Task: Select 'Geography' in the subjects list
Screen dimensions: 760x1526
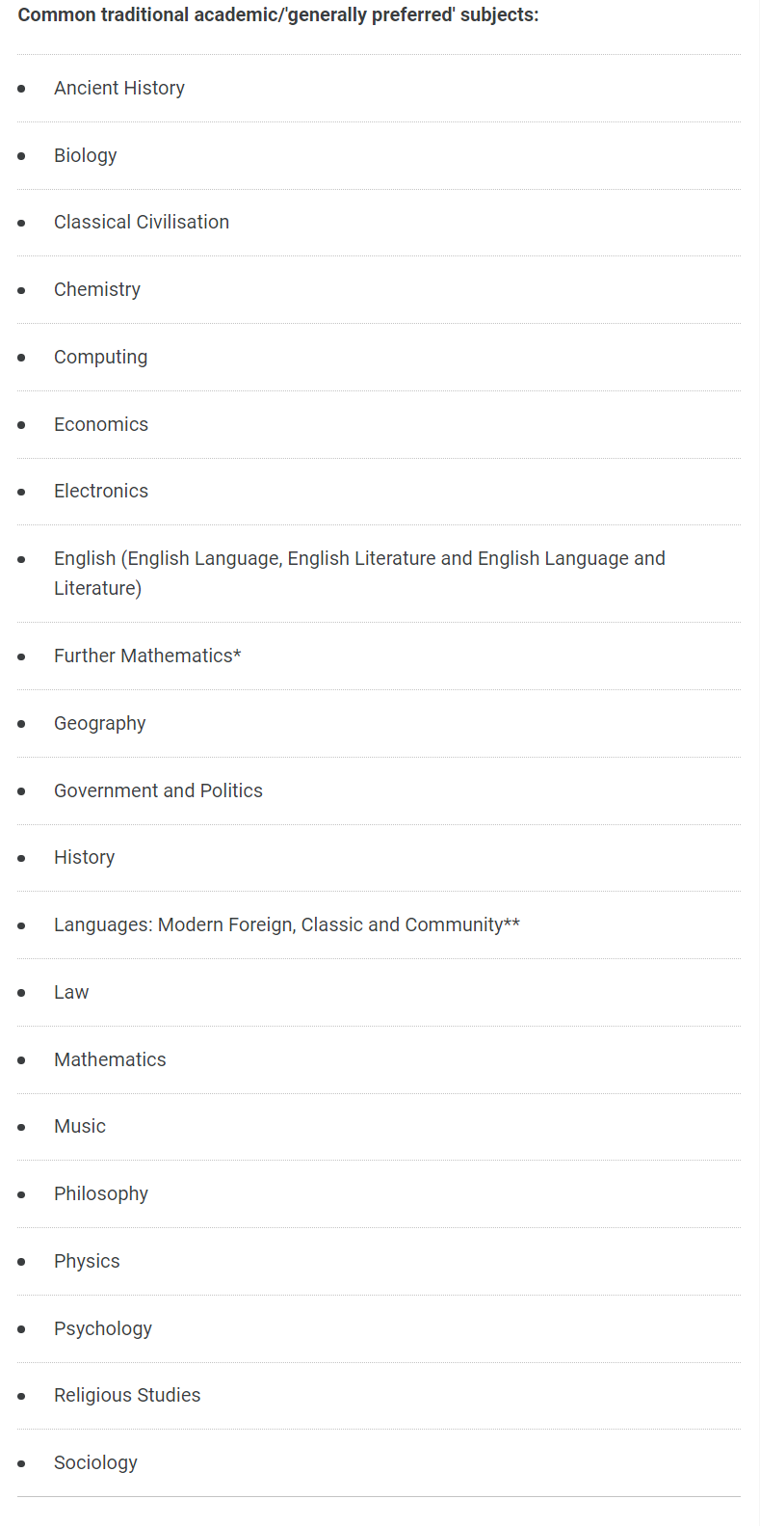Action: tap(100, 723)
